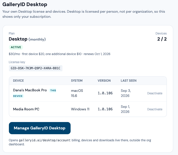This screenshot has height=155, width=178.
Task: Click the SYSTEM column header
Action: (x=77, y=81)
